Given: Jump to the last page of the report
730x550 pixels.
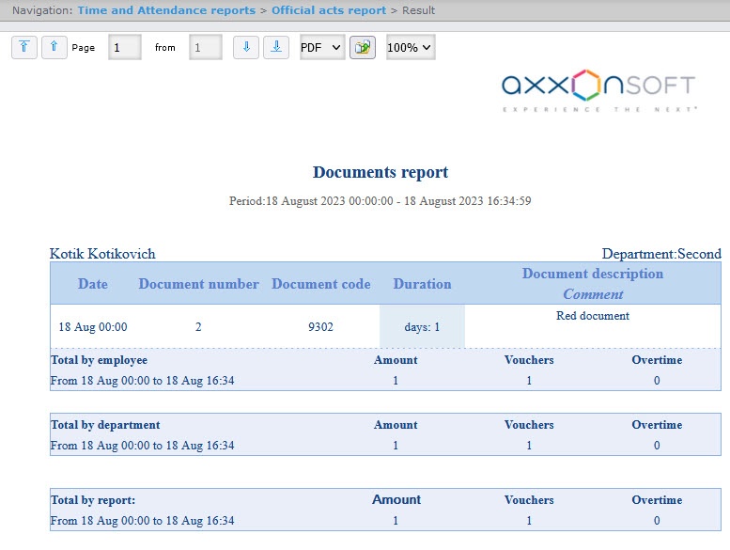Looking at the screenshot, I should [275, 47].
